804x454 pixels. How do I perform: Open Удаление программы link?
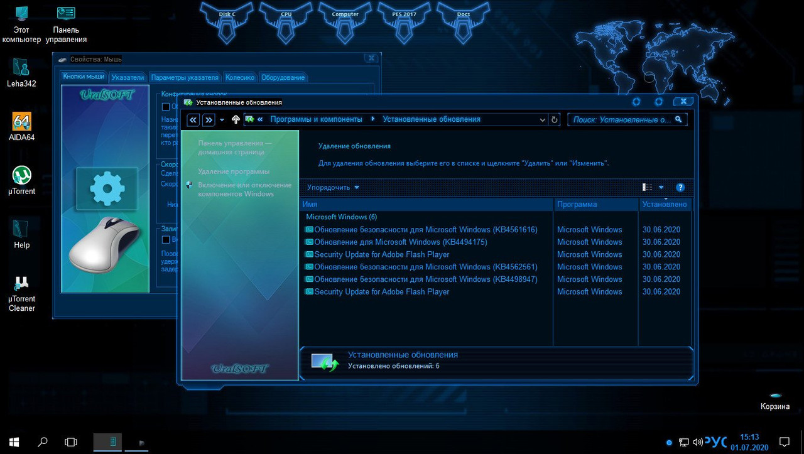[234, 171]
